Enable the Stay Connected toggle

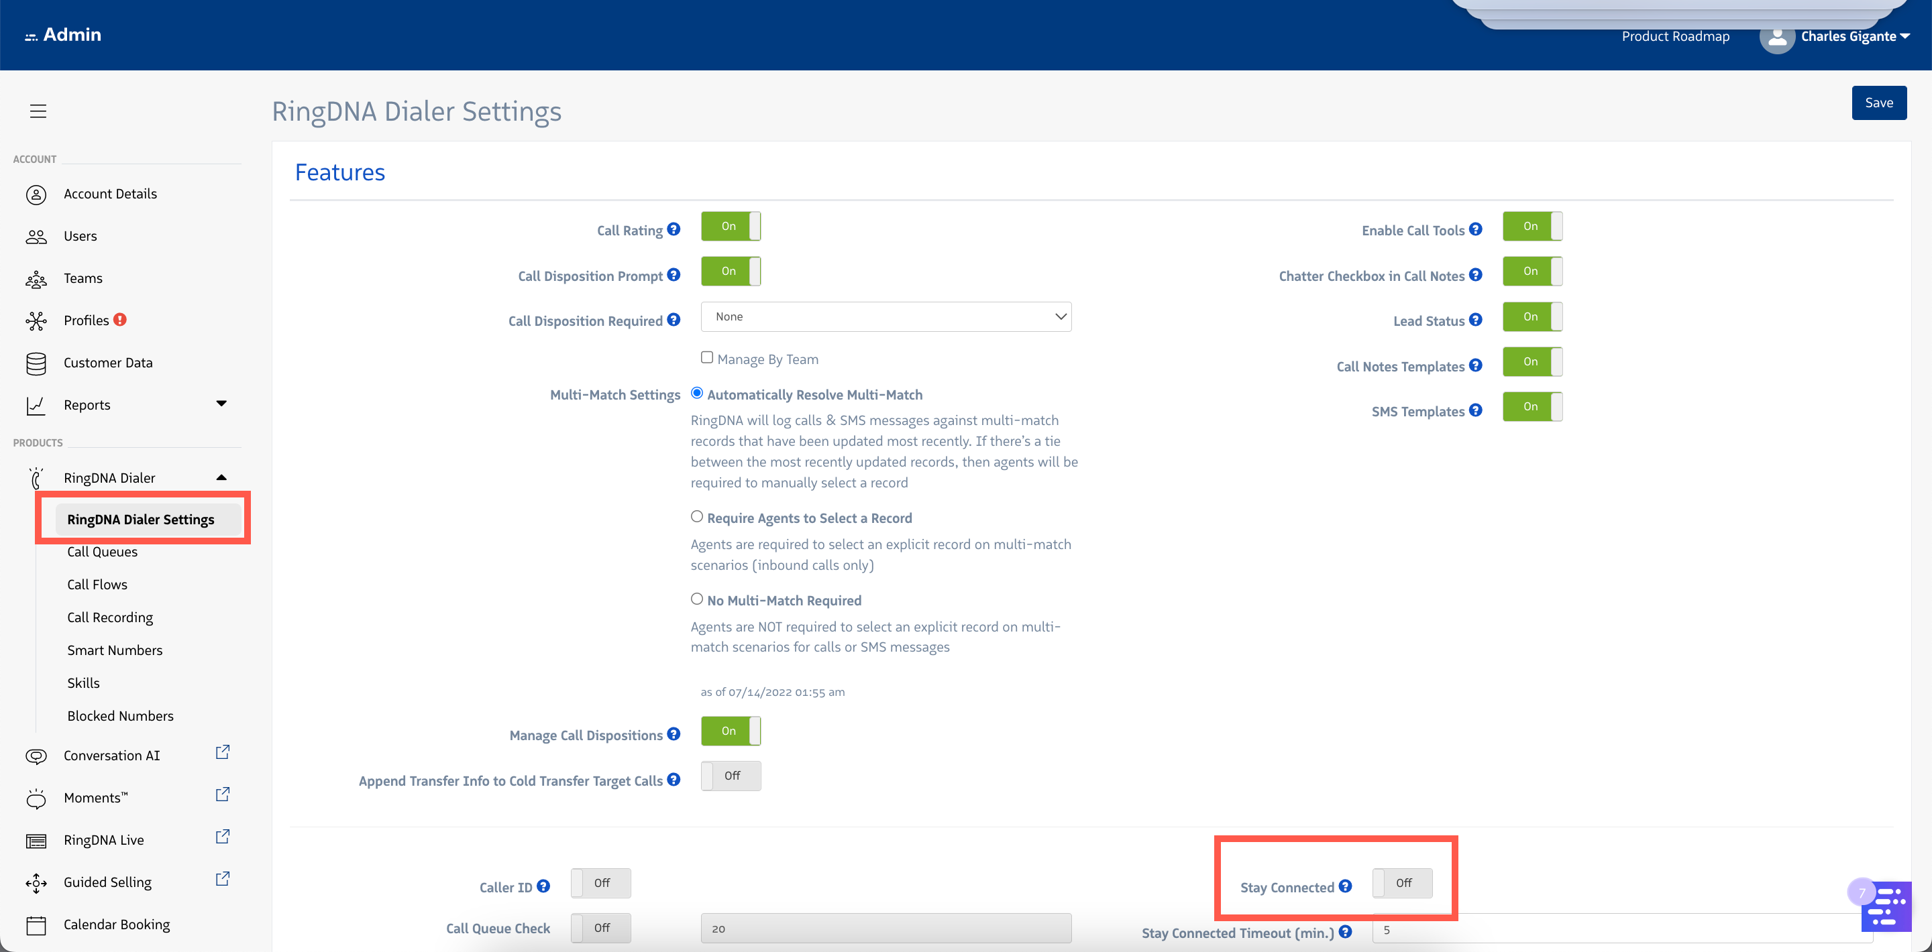click(1402, 883)
